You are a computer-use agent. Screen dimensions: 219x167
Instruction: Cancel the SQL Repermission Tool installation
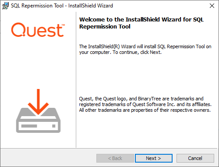point(195,158)
